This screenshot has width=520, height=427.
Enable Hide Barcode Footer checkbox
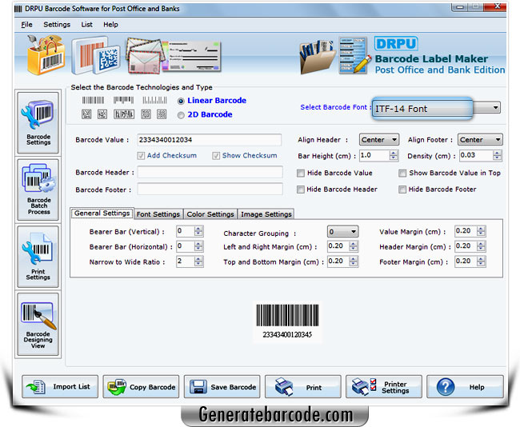coord(402,190)
